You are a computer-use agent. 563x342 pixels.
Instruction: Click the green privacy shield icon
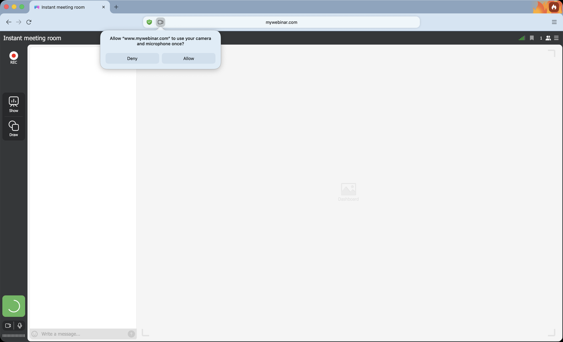(149, 22)
